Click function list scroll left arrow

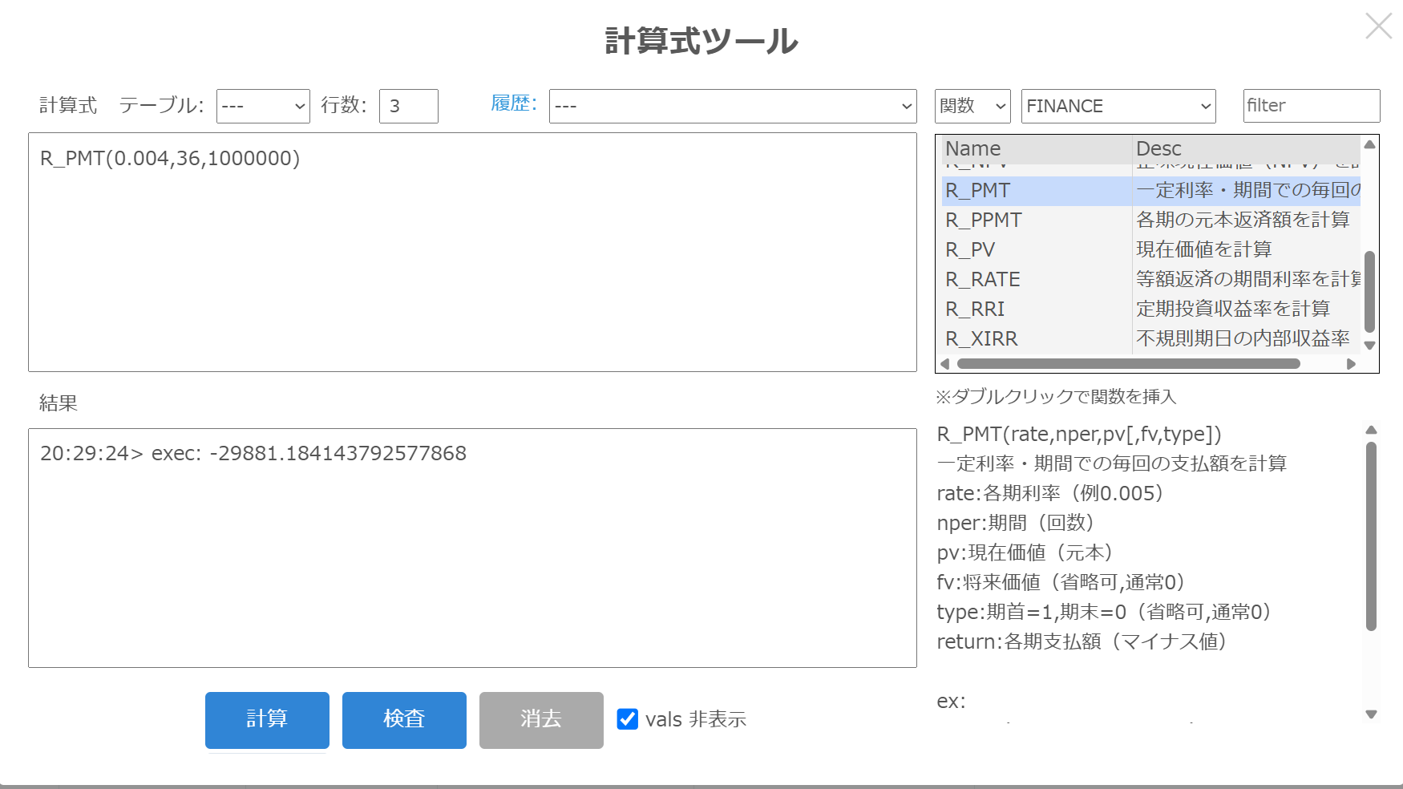click(x=944, y=364)
